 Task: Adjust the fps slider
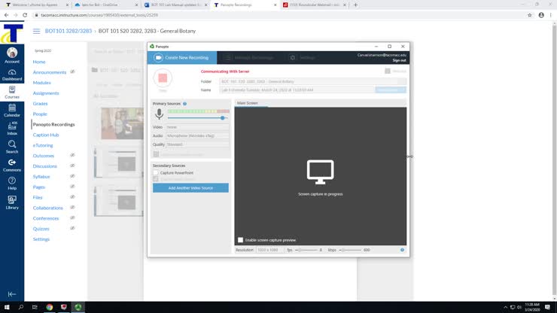click(x=300, y=250)
